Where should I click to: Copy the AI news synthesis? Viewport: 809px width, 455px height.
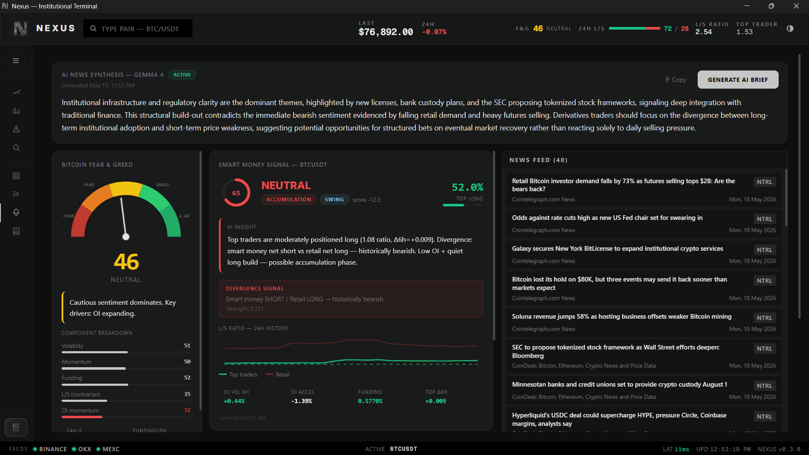coord(676,79)
